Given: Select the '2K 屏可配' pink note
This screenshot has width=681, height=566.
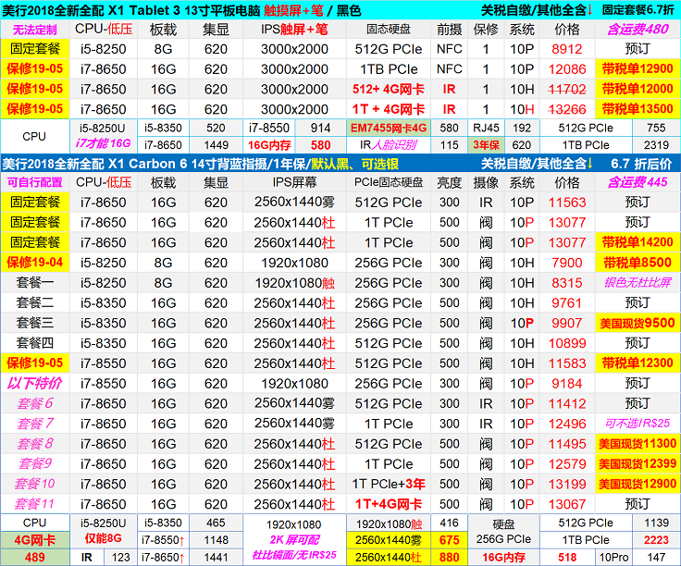Looking at the screenshot, I should click(294, 540).
